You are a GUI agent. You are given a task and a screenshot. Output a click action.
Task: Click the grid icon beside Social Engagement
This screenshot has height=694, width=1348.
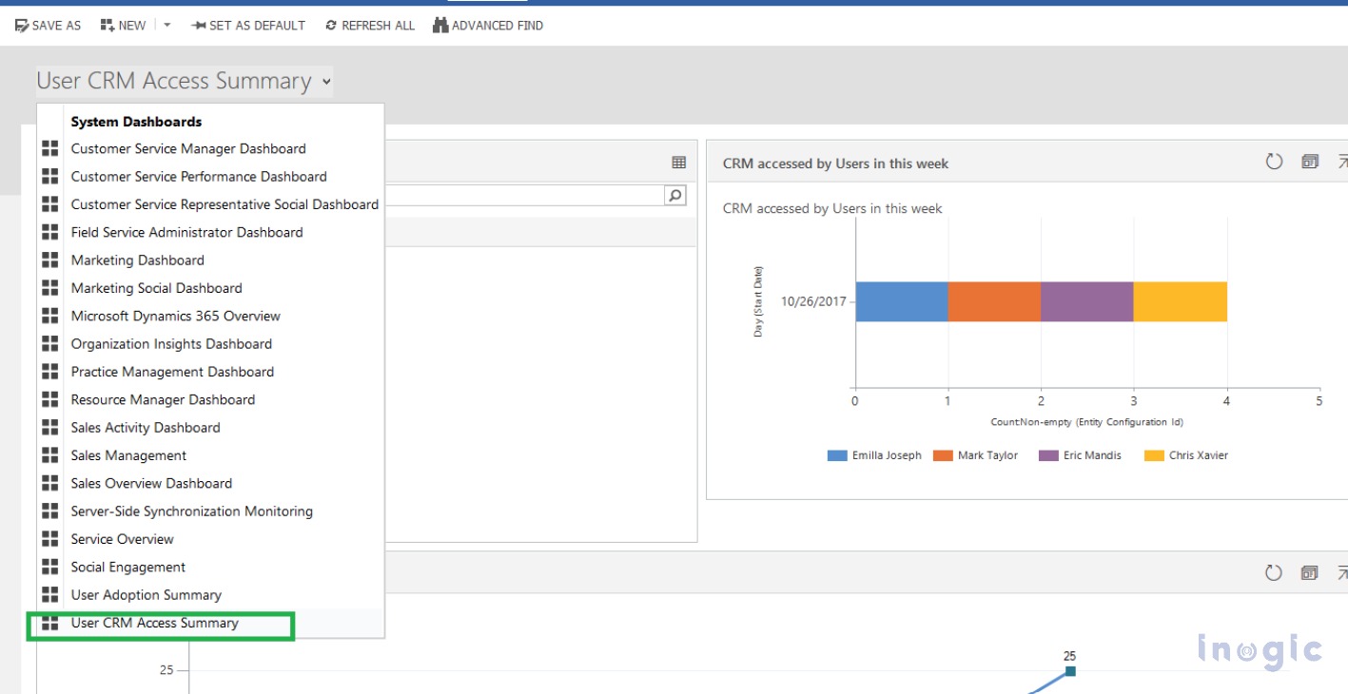50,568
